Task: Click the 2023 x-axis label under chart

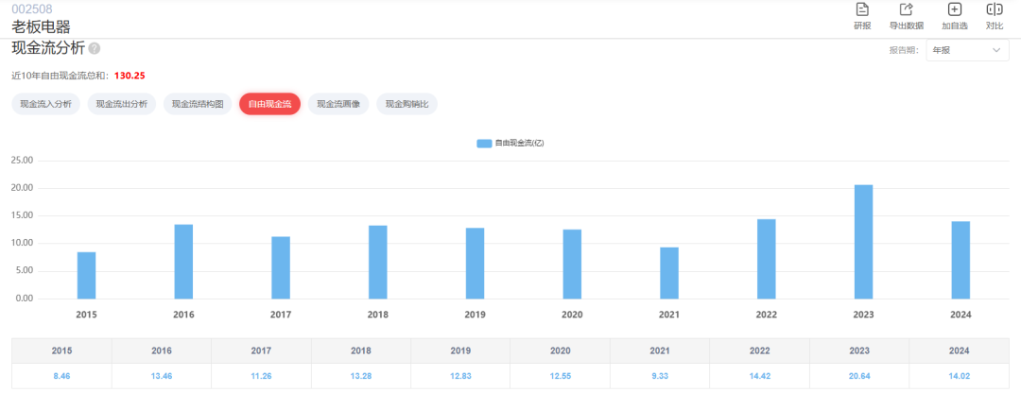Action: (863, 315)
